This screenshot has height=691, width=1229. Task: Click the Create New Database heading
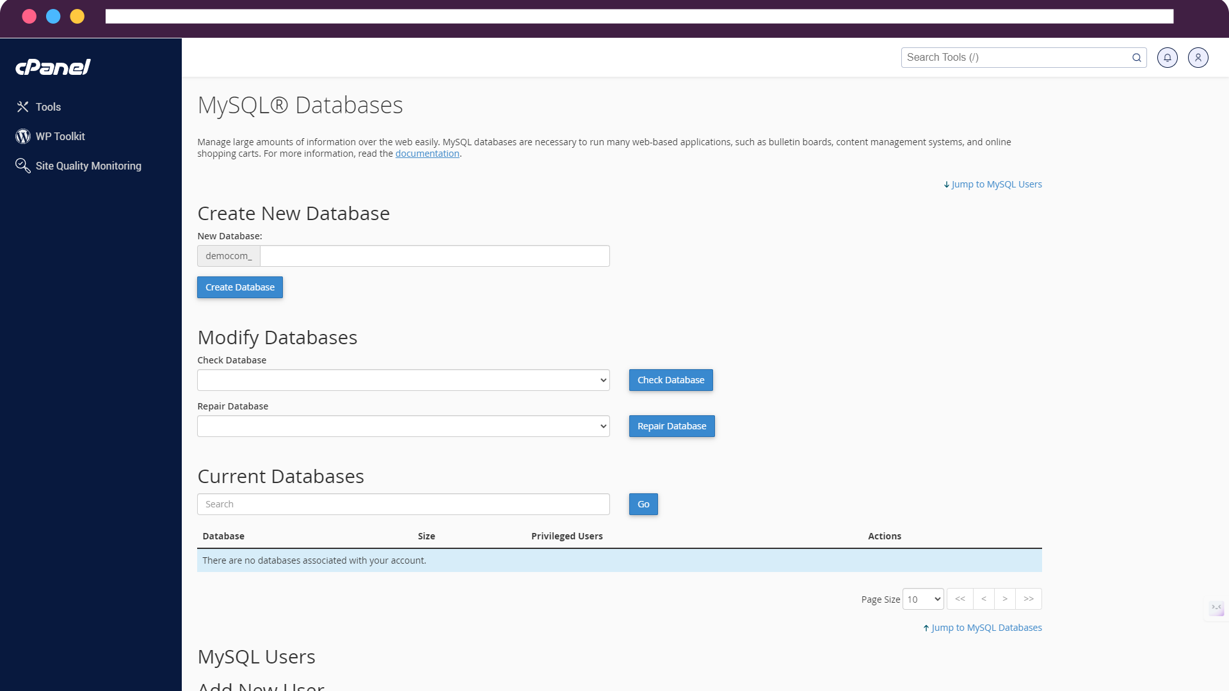[294, 213]
